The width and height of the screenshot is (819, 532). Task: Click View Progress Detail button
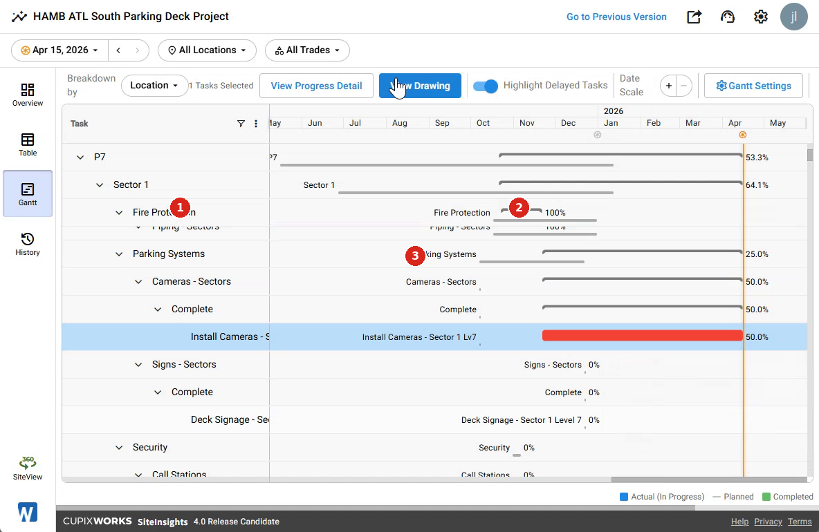pos(316,86)
